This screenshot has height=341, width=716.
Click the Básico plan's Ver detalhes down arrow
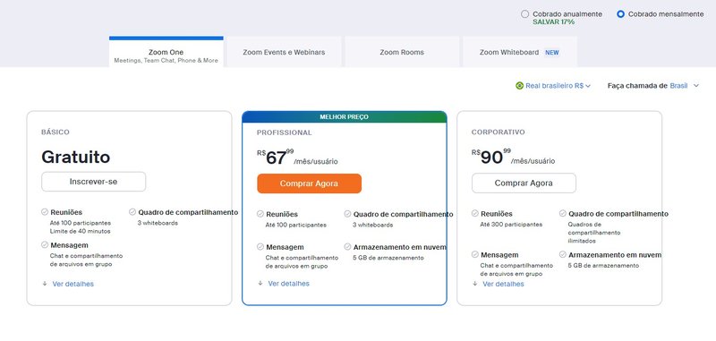(x=45, y=284)
